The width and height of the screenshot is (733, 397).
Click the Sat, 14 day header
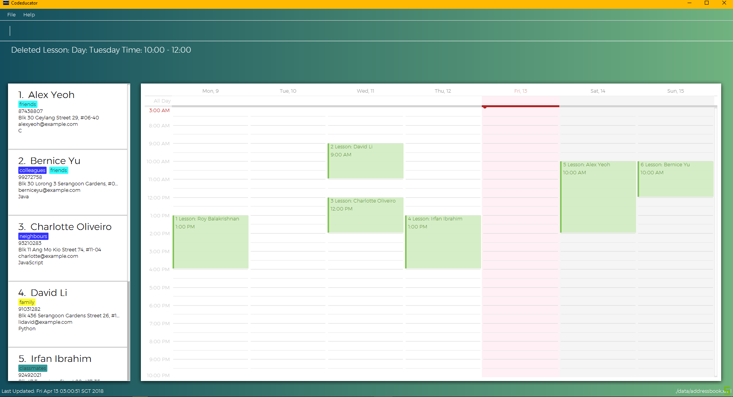coord(598,91)
